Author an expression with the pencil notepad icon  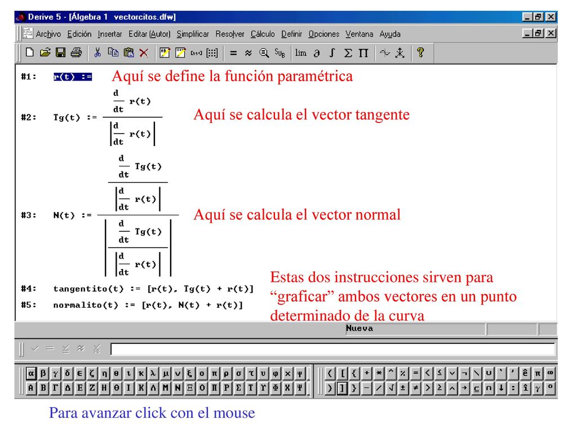pos(180,52)
